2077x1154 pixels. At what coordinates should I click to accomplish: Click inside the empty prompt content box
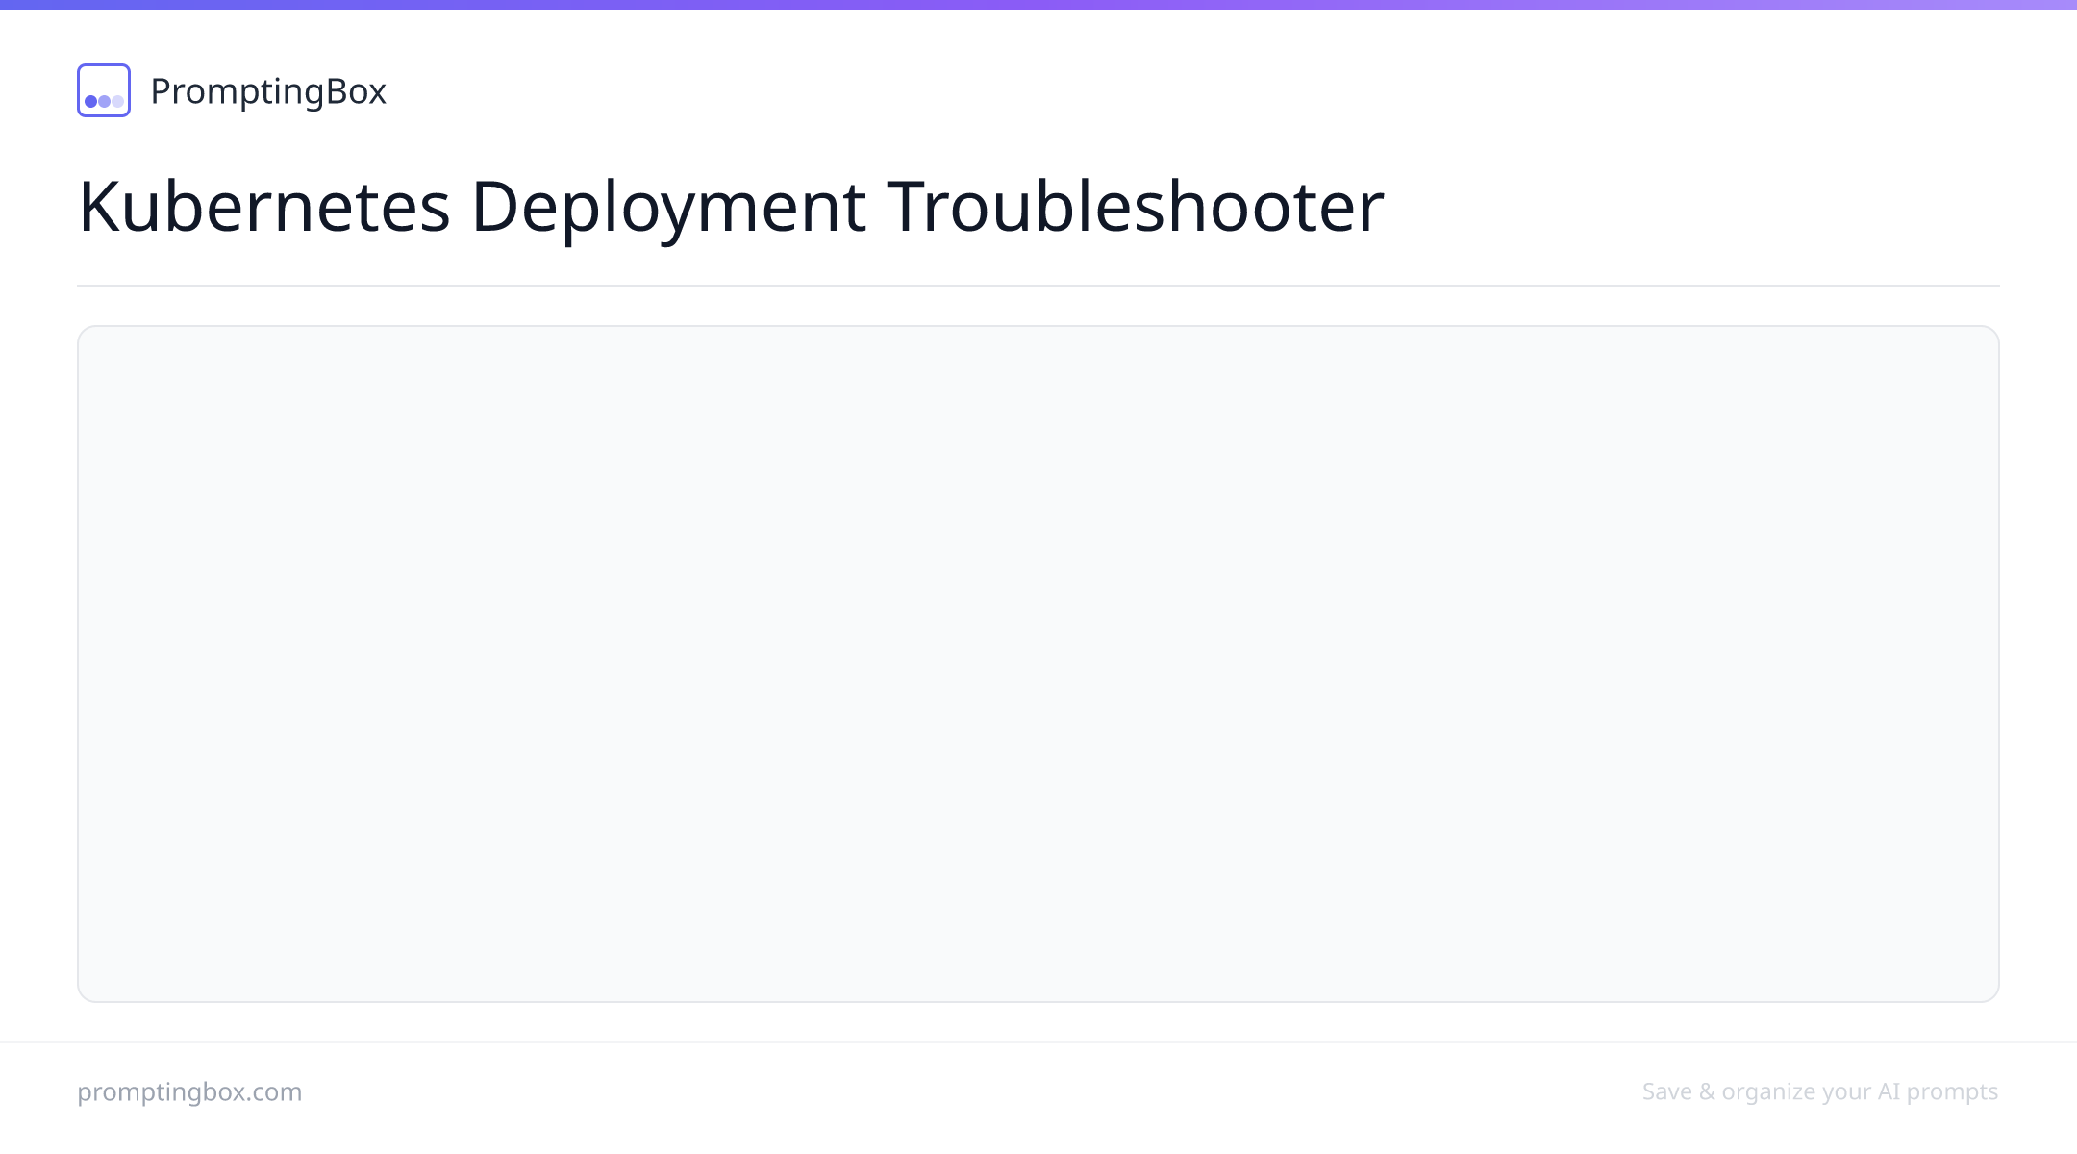1038,664
